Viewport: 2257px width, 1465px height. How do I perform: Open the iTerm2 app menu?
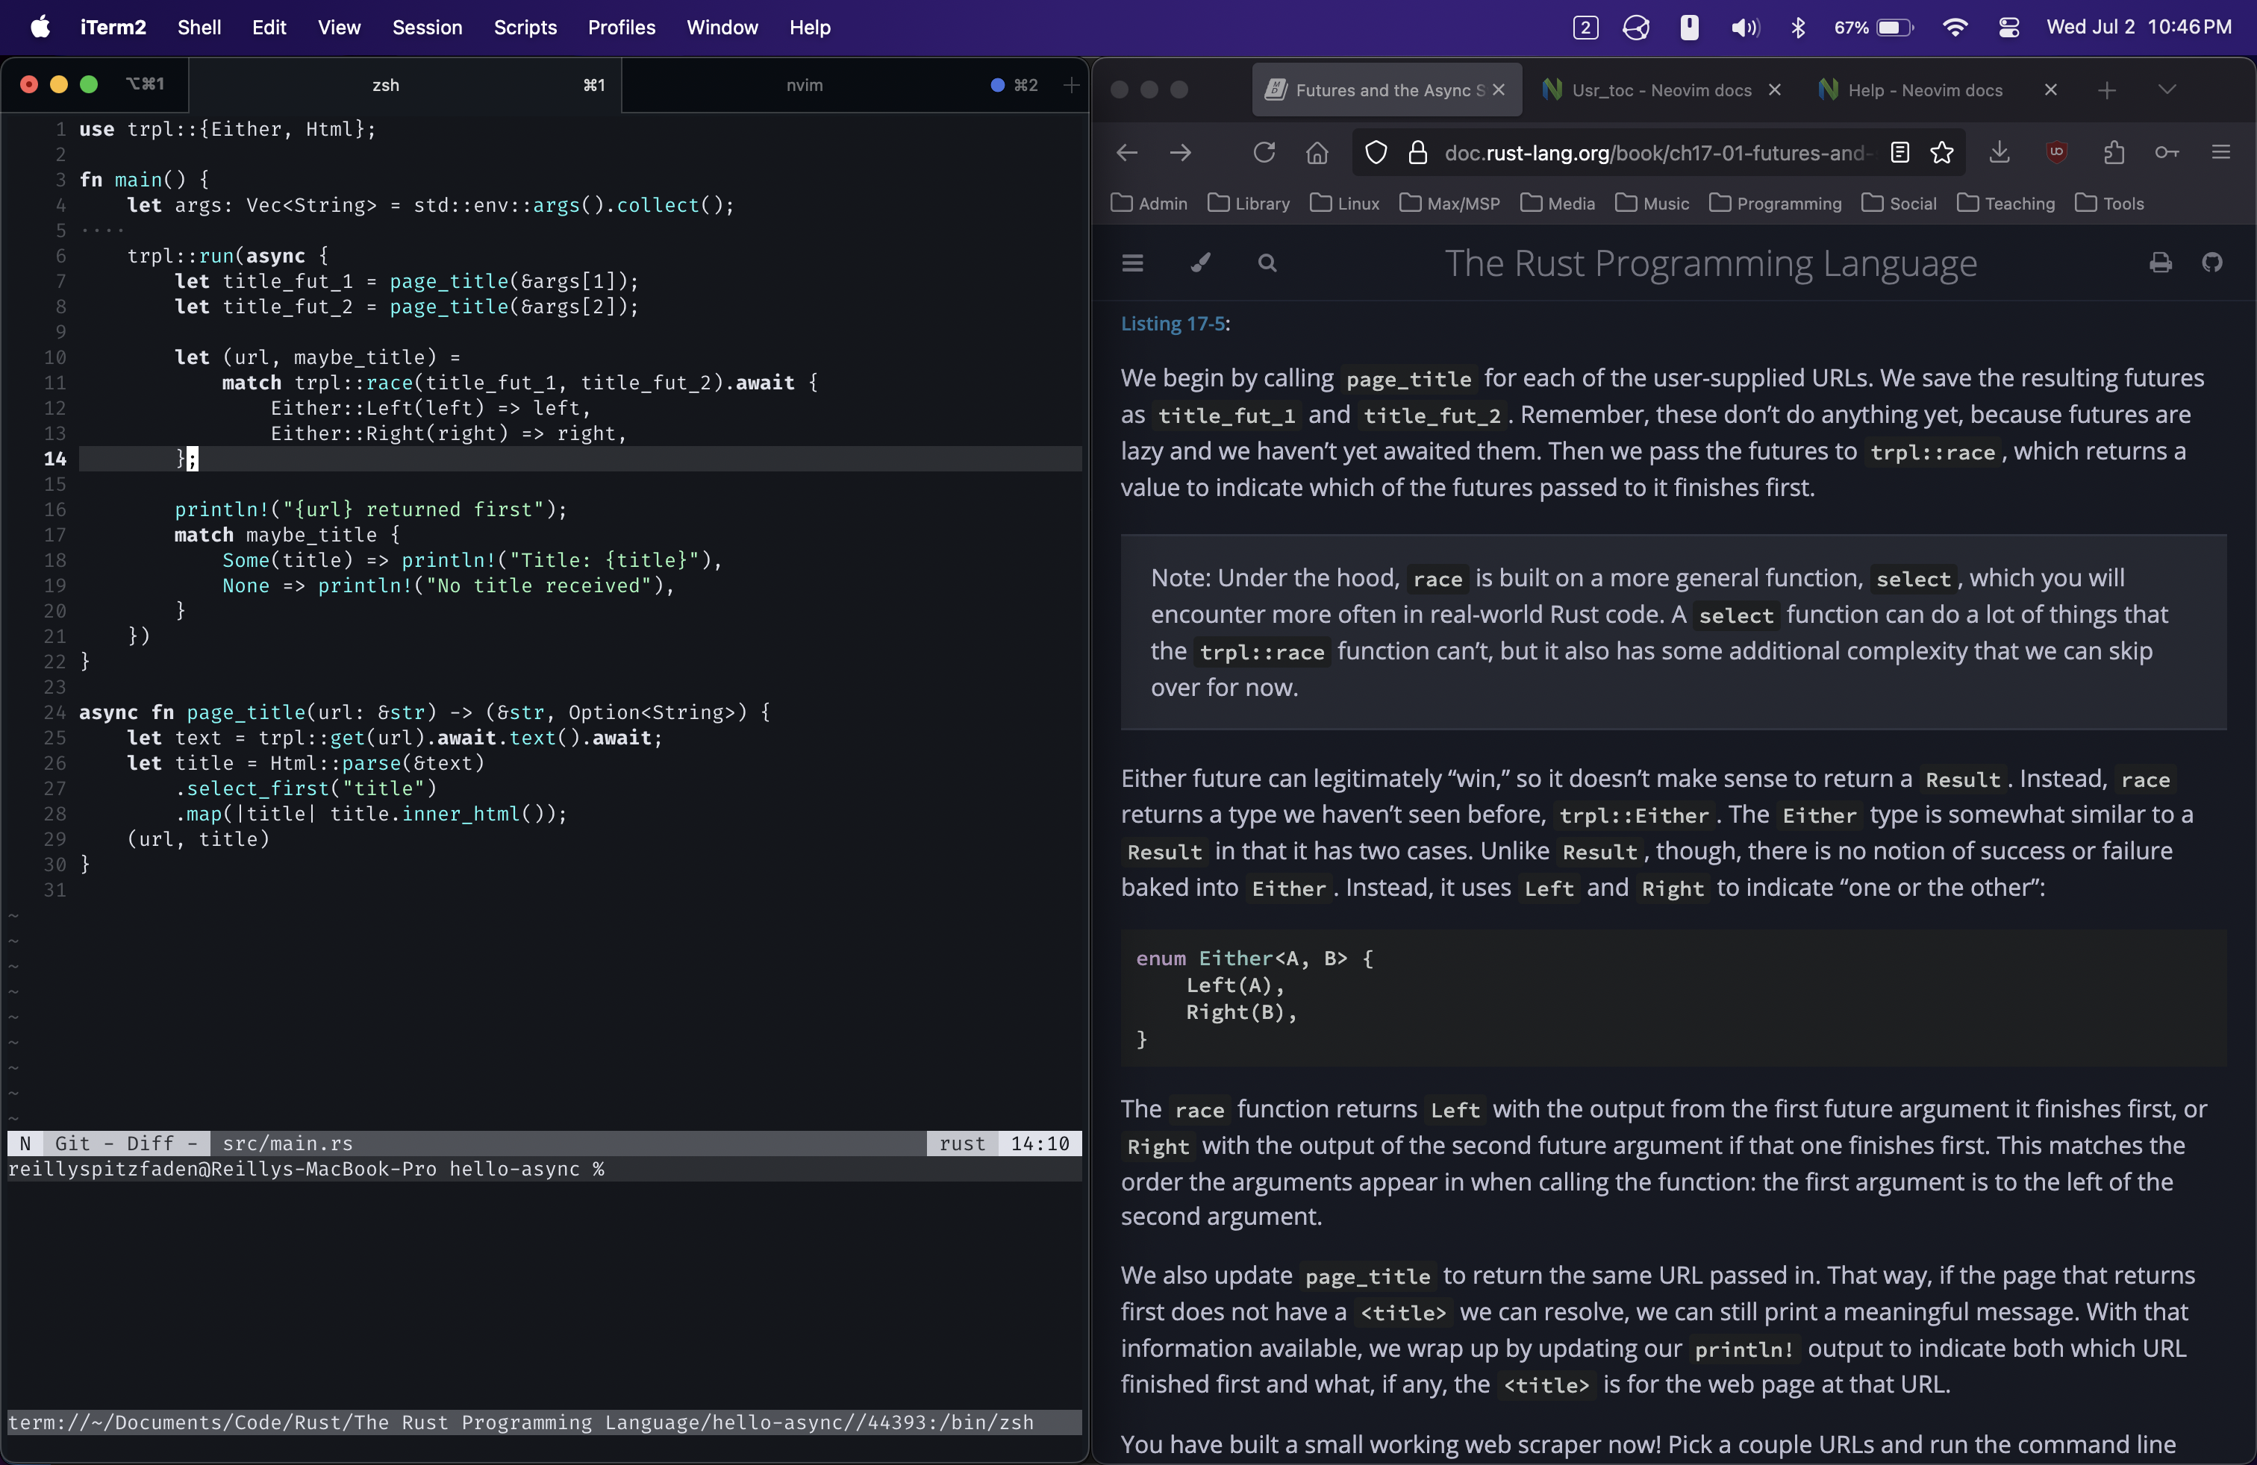(113, 28)
